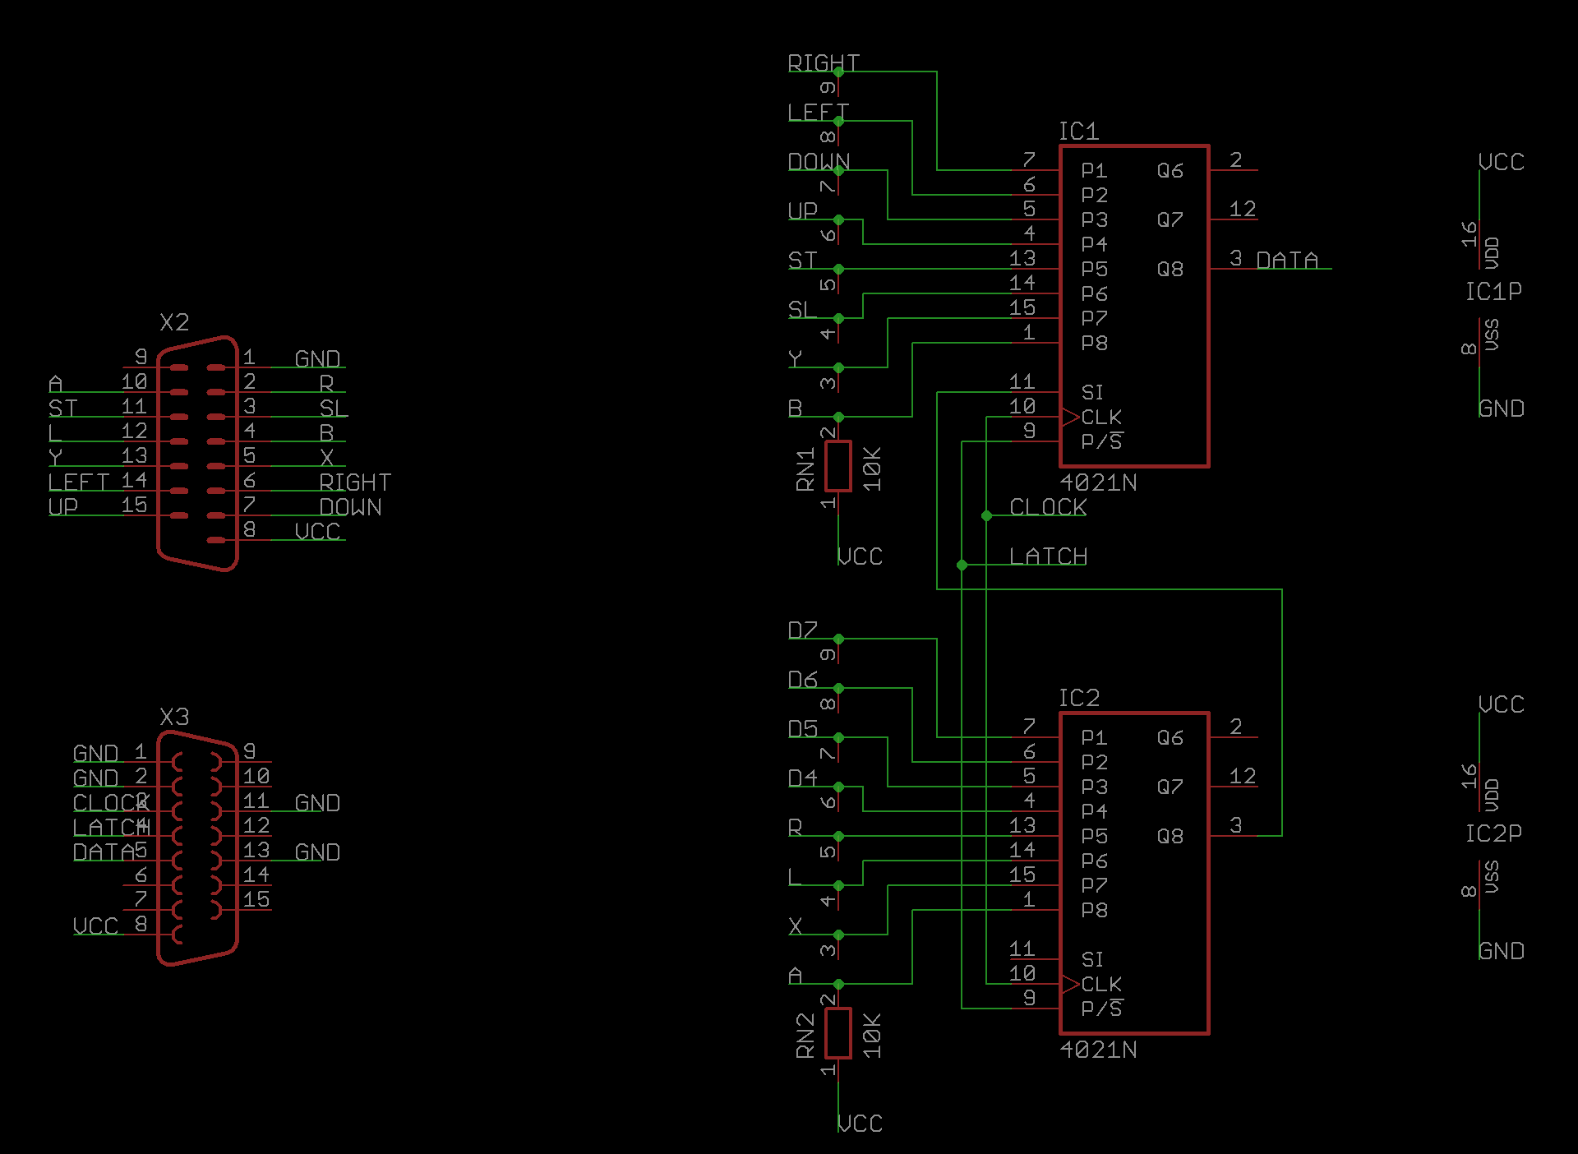Select the RN2 10K resistor symbol

point(837,1033)
